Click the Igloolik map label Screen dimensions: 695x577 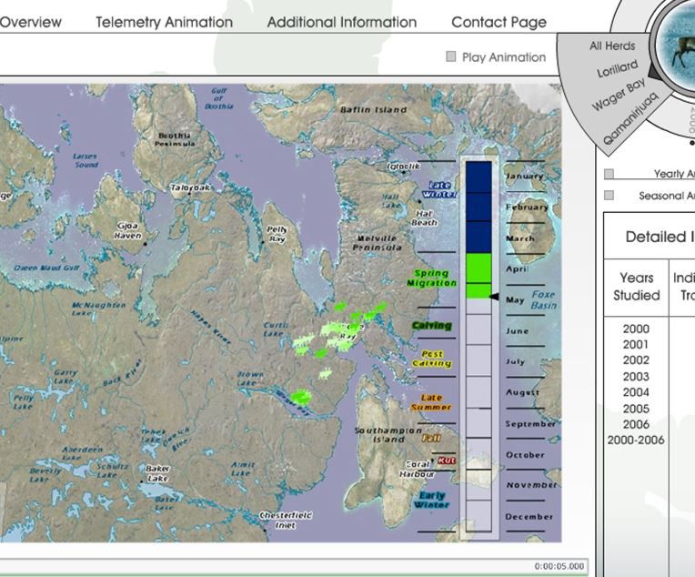tap(403, 167)
